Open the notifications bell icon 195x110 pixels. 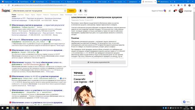(x=175, y=11)
